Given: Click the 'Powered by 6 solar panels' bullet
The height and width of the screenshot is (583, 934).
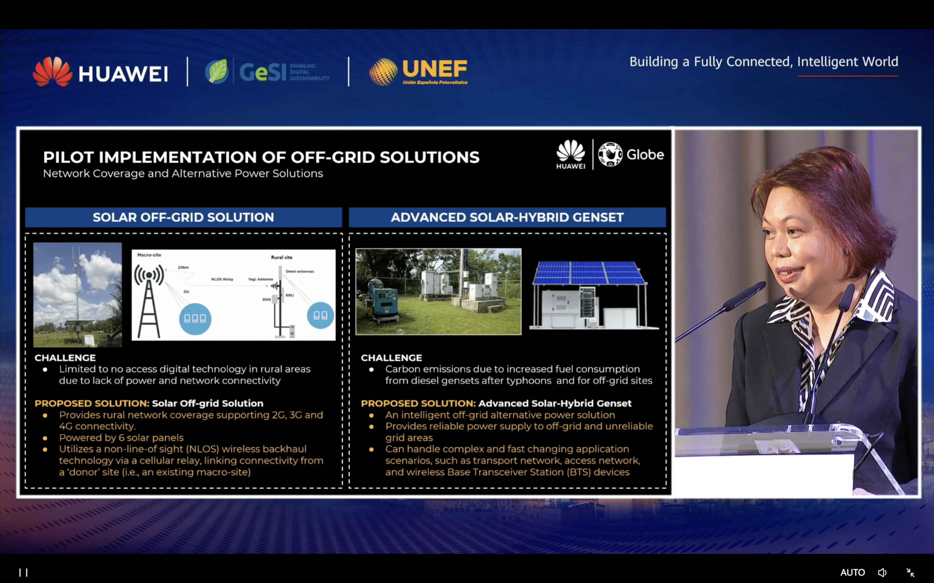Looking at the screenshot, I should [x=121, y=438].
